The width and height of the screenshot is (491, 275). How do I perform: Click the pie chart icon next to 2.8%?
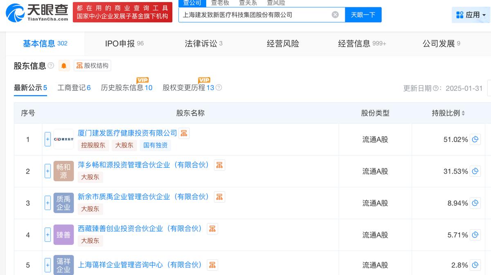475,265
